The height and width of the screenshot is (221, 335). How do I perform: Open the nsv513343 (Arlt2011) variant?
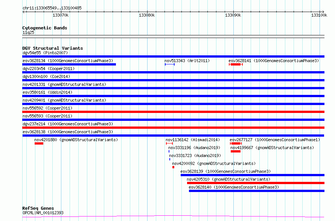(187, 61)
